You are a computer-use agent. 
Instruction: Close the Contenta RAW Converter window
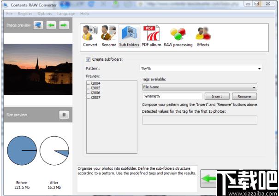click(268, 4)
